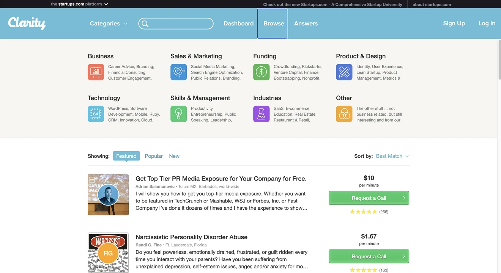Click the Other category heading
Viewport: 501px width, 273px height.
(344, 98)
